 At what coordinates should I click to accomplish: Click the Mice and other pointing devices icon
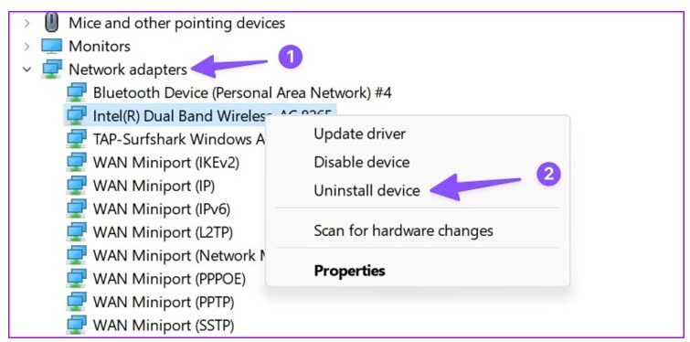point(52,23)
